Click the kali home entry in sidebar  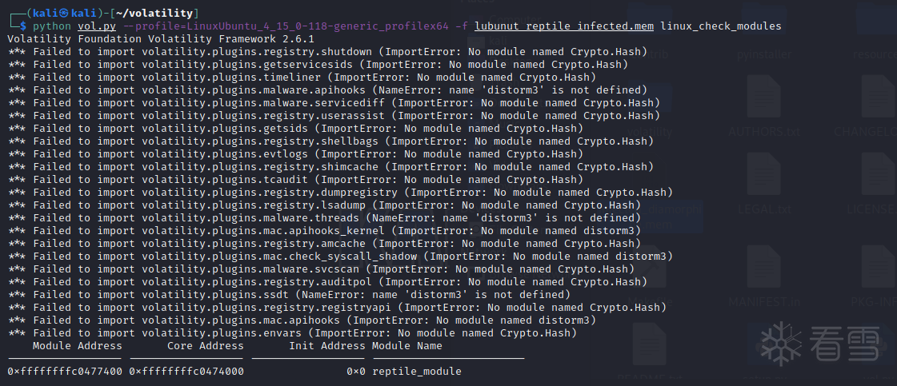(x=498, y=42)
